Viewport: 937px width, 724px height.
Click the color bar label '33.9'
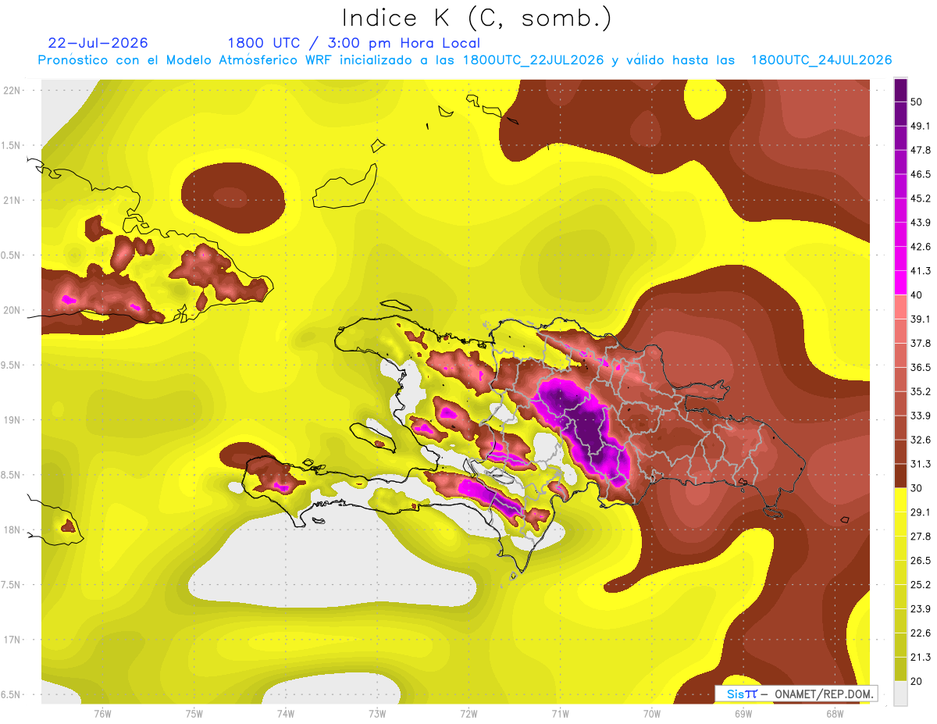click(921, 415)
